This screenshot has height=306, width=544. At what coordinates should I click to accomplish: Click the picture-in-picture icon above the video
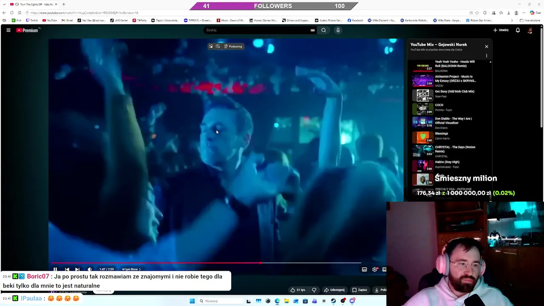pyautogui.click(x=211, y=46)
